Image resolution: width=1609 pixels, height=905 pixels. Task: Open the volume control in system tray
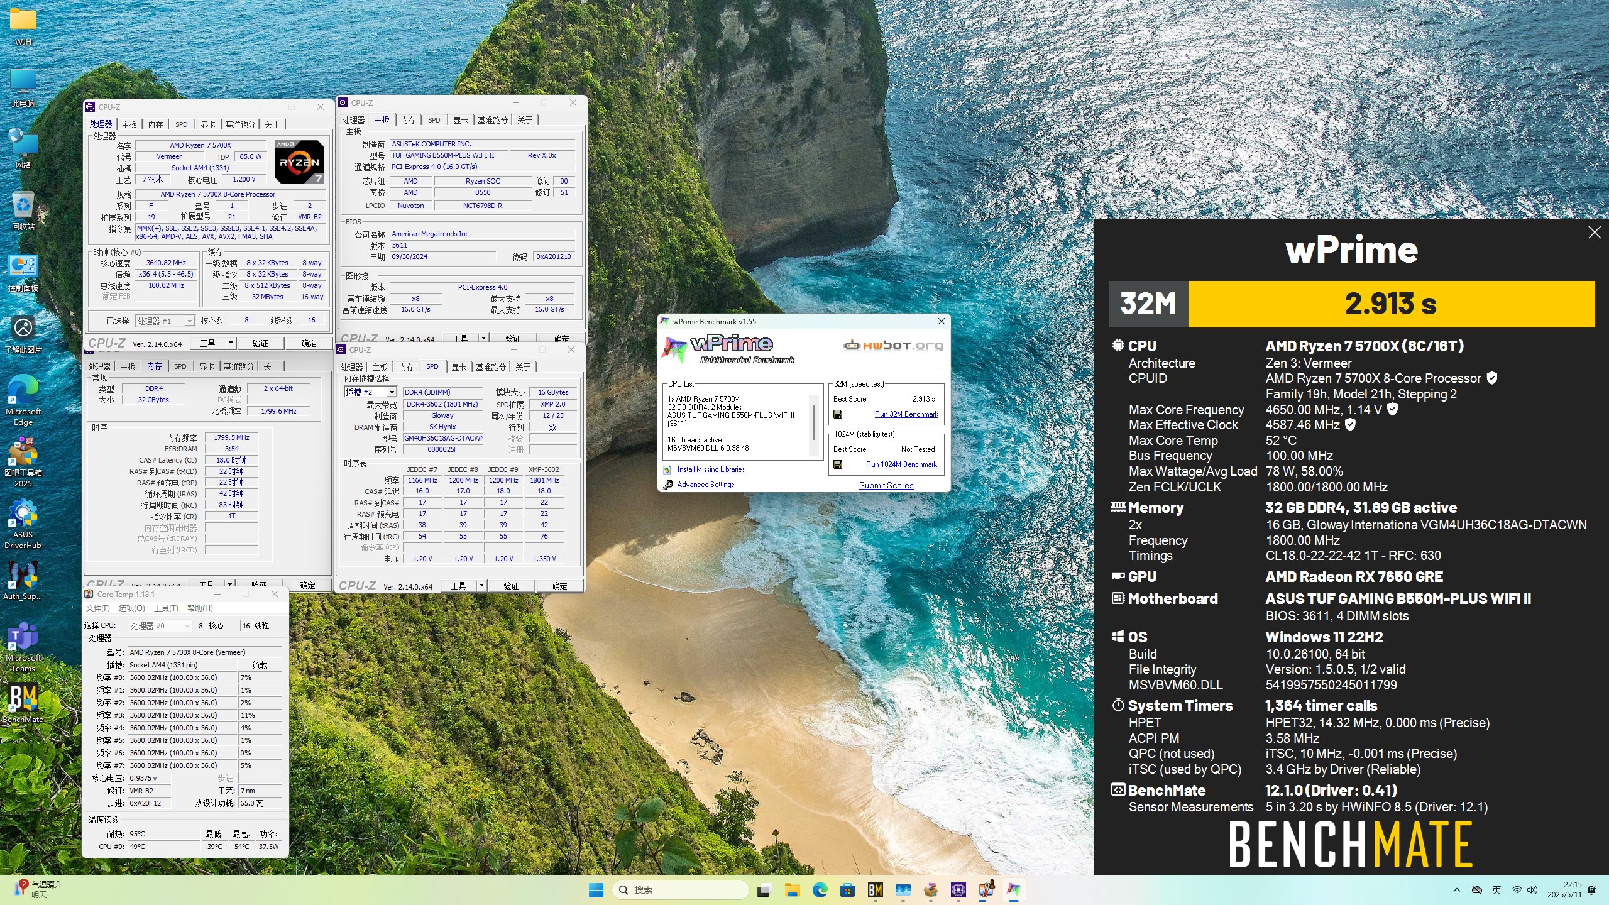click(x=1532, y=890)
